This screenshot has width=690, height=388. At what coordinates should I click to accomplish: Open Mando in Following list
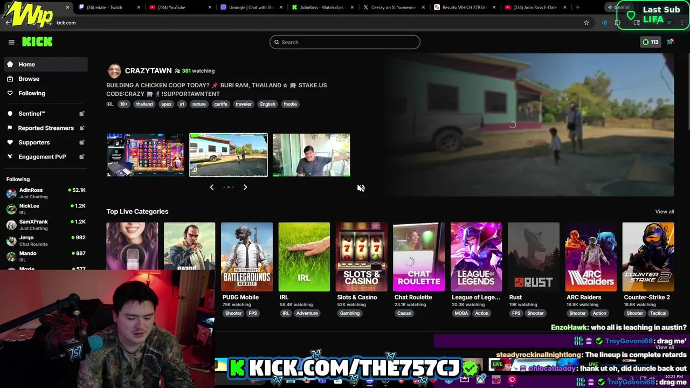[x=46, y=256]
